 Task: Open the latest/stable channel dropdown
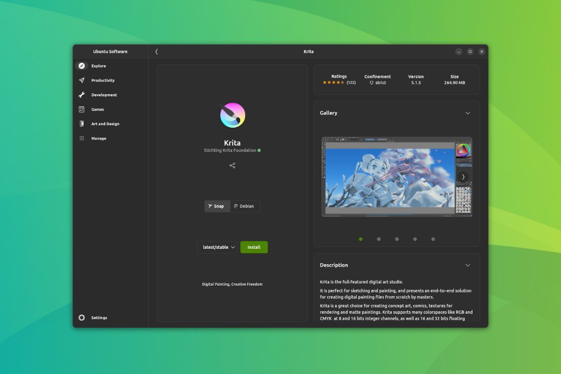click(217, 247)
